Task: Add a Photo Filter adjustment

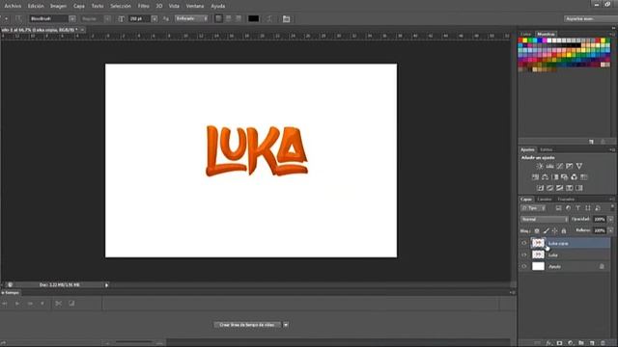Action: coord(564,177)
